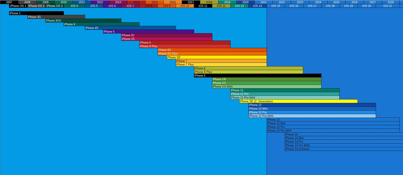Select the iOS 13 cell
This screenshot has width=403, height=175.
240,6
